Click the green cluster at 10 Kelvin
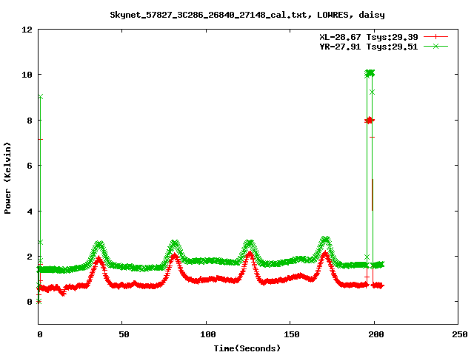 coord(370,73)
